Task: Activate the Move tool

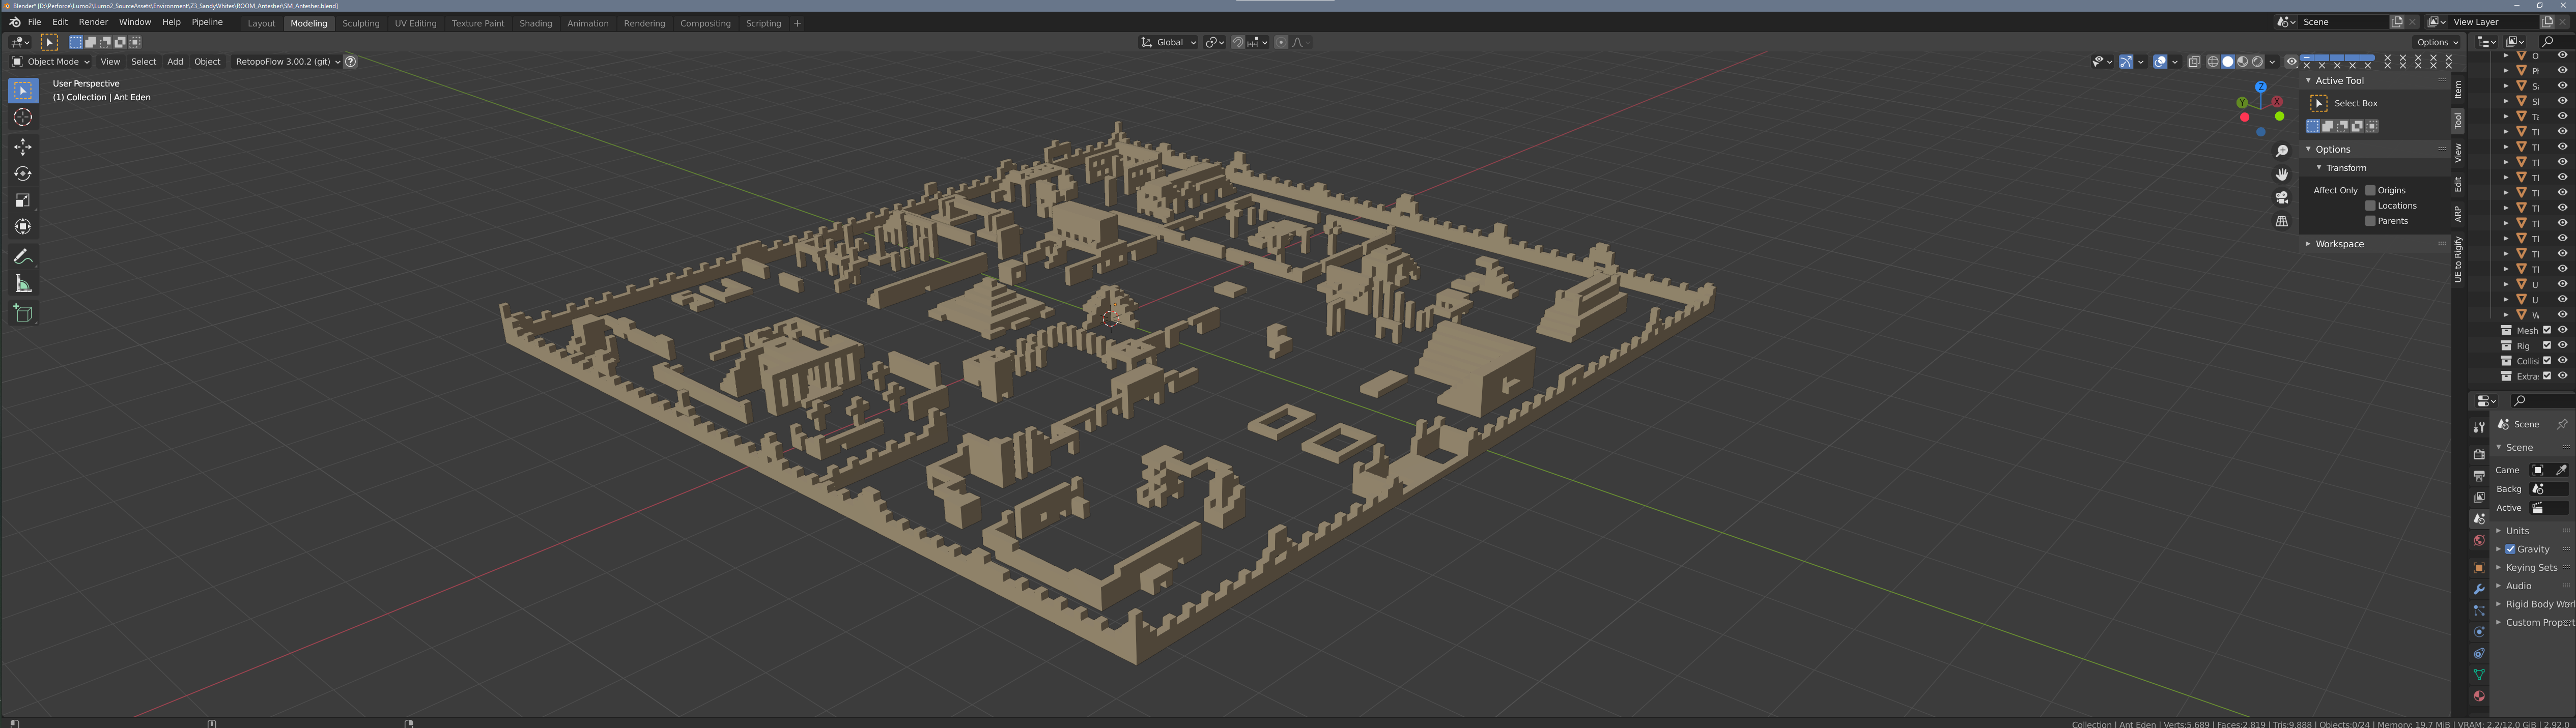Action: 23,147
